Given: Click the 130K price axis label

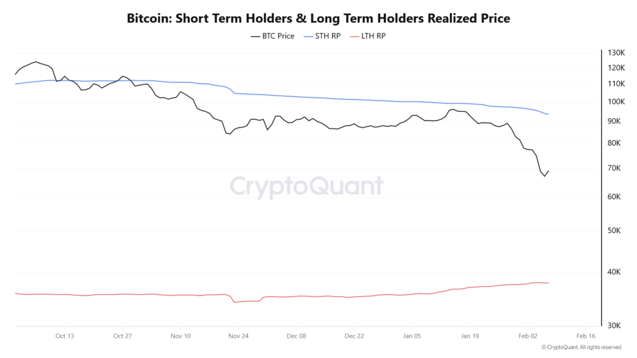Looking at the screenshot, I should click(x=616, y=53).
